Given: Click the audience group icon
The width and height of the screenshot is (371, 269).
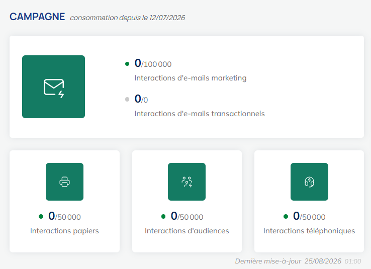Looking at the screenshot, I should [x=187, y=182].
